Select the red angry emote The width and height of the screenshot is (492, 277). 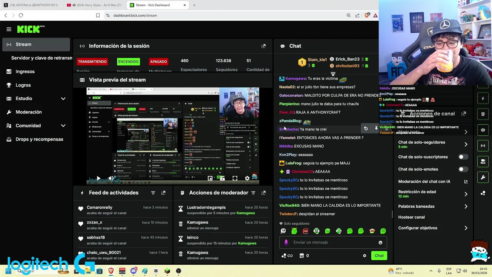coord(305,231)
